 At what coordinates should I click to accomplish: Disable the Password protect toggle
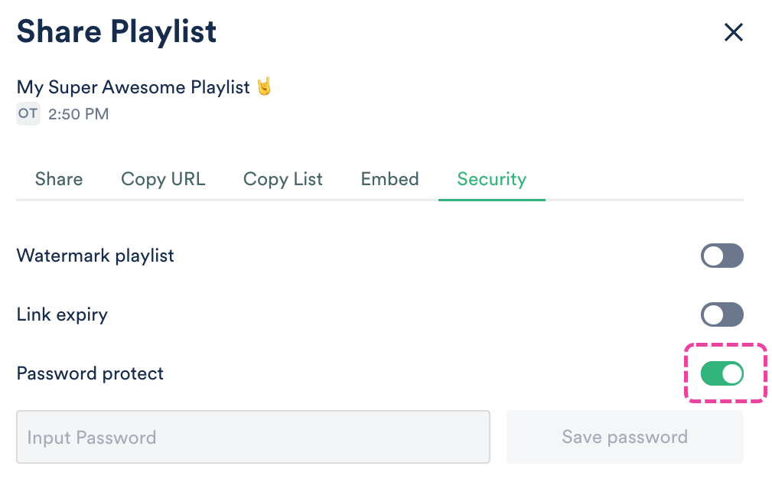(x=722, y=373)
